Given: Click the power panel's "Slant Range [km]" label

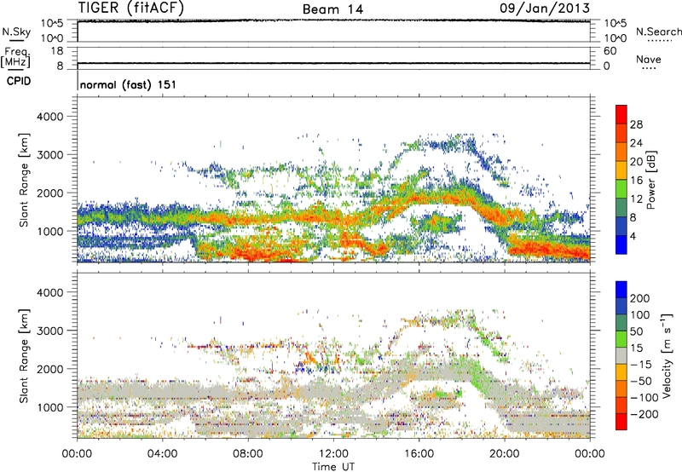Looking at the screenshot, I should point(24,180).
